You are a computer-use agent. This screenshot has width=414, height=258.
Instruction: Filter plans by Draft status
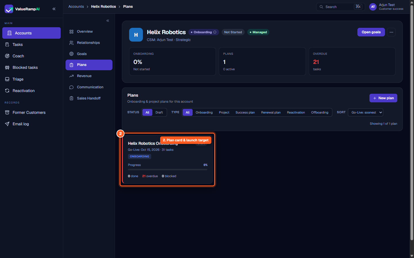click(159, 112)
